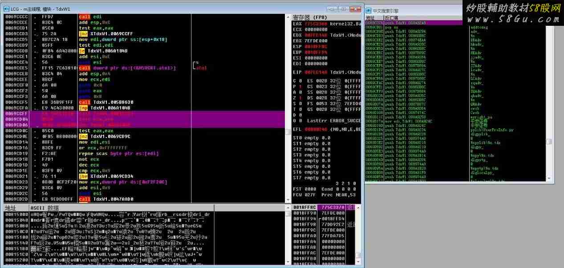Toggle the C flag bit in registers
The width and height of the screenshot is (564, 268).
(300, 81)
